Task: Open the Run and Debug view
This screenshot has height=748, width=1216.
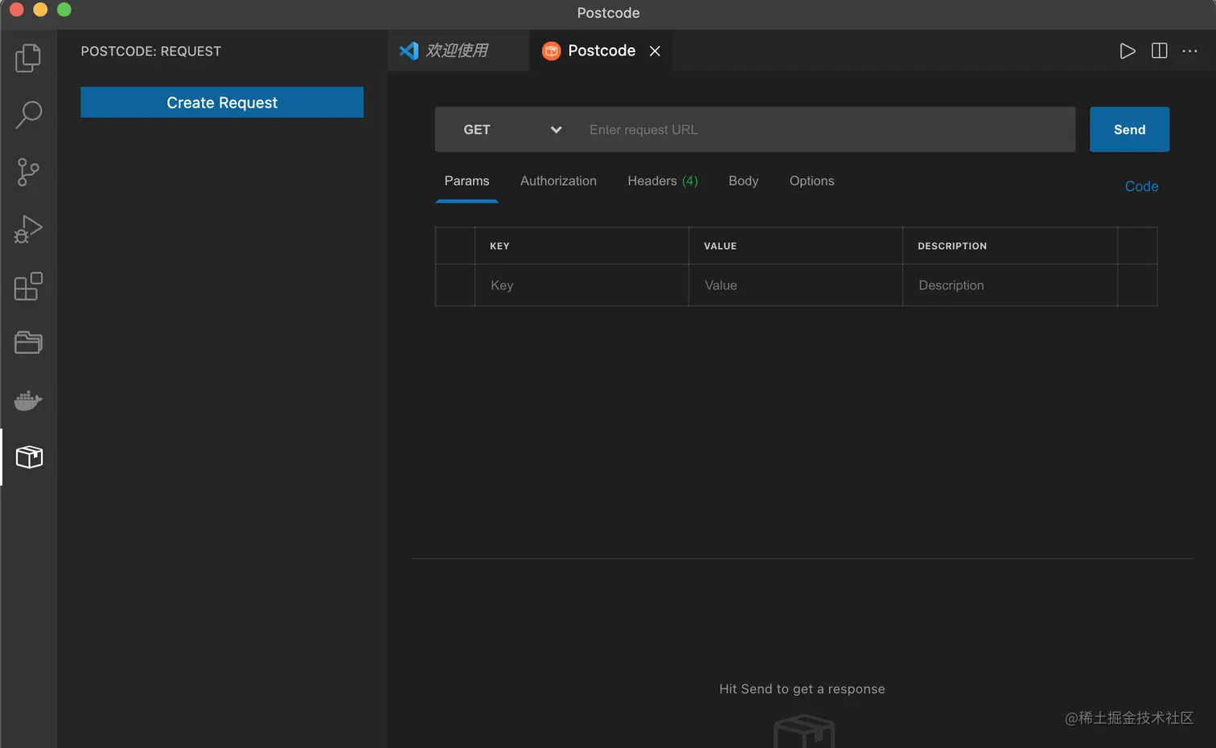Action: [x=28, y=229]
